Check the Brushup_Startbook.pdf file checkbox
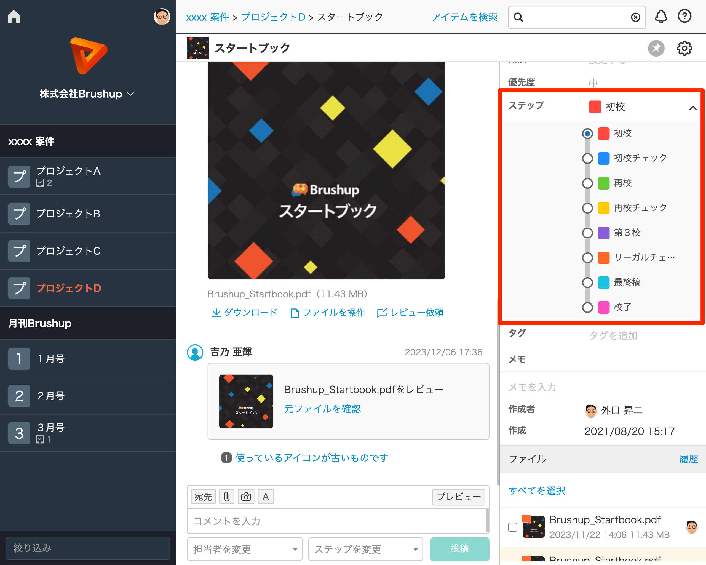Image resolution: width=706 pixels, height=565 pixels. tap(513, 527)
